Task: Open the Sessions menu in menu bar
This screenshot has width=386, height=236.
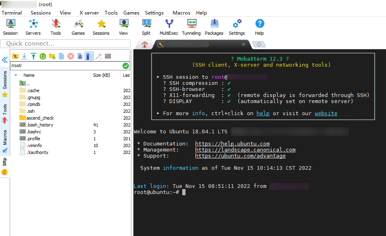Action: pos(40,13)
